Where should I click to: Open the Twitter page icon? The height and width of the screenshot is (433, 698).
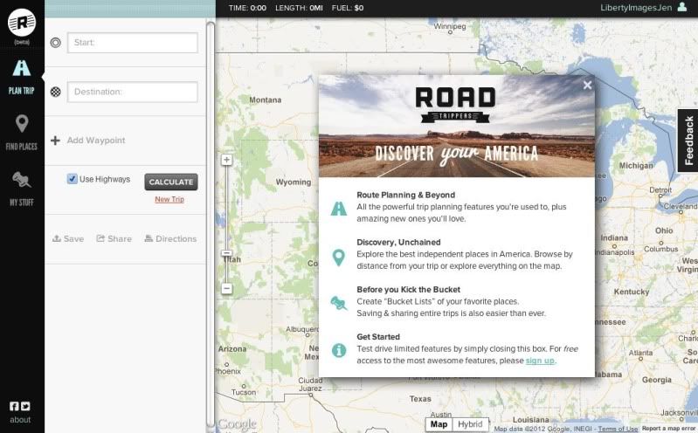click(x=25, y=406)
